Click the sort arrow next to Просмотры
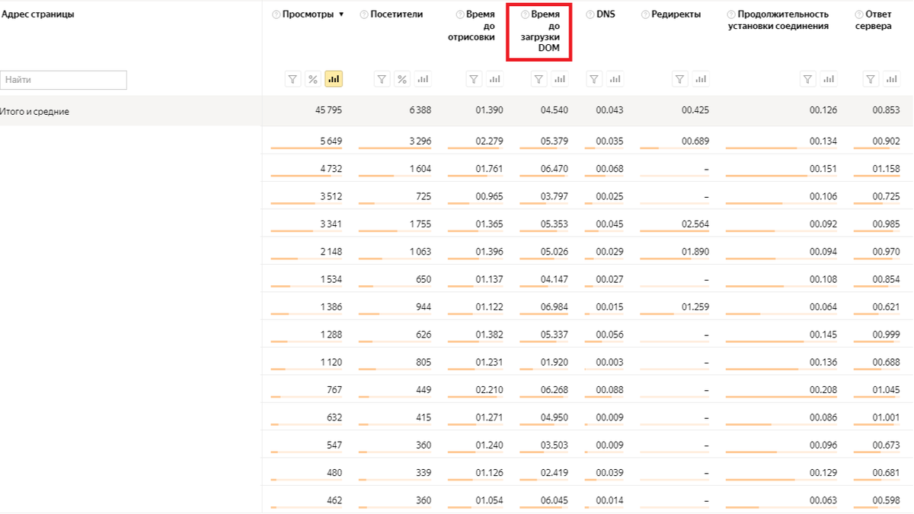This screenshot has height=514, width=914. tap(341, 14)
